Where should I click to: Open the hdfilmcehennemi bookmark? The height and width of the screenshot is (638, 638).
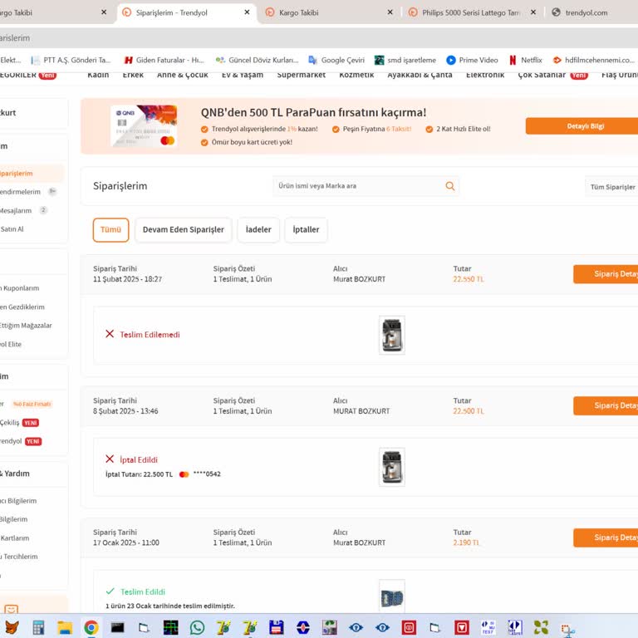[x=594, y=60]
